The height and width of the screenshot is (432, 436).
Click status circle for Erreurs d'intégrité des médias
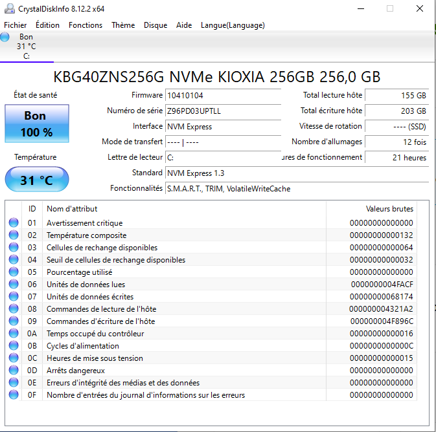14,382
